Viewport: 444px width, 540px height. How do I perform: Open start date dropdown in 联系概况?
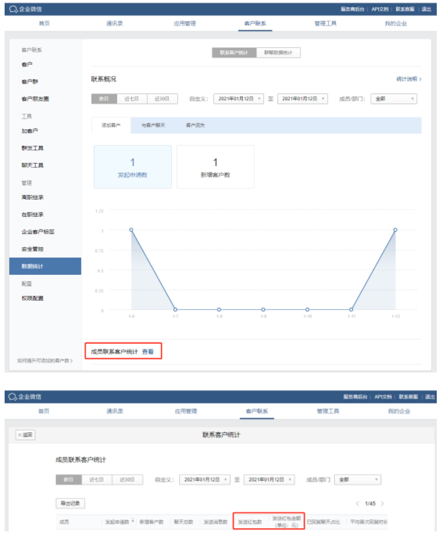tap(238, 99)
